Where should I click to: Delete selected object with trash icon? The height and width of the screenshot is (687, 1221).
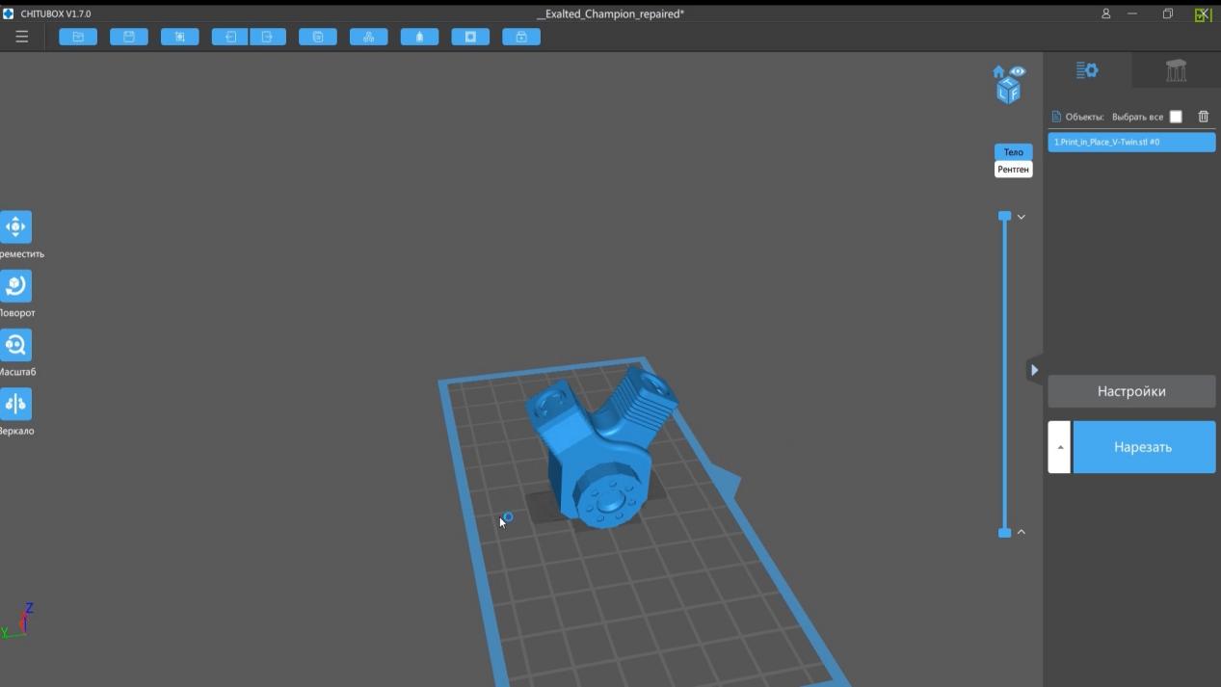[x=1203, y=115]
